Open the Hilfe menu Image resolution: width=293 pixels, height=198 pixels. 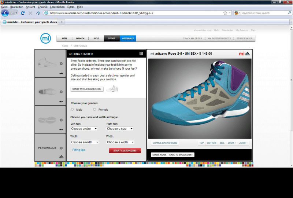click(x=80, y=7)
